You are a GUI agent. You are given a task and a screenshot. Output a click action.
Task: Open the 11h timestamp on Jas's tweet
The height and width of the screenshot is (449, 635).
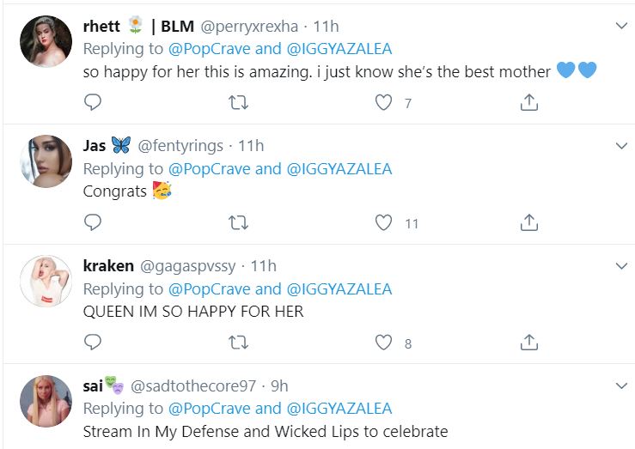pos(251,146)
